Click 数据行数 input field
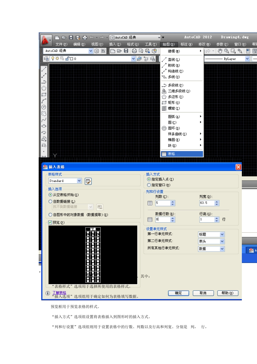This screenshot has height=364, width=257. click(163, 220)
